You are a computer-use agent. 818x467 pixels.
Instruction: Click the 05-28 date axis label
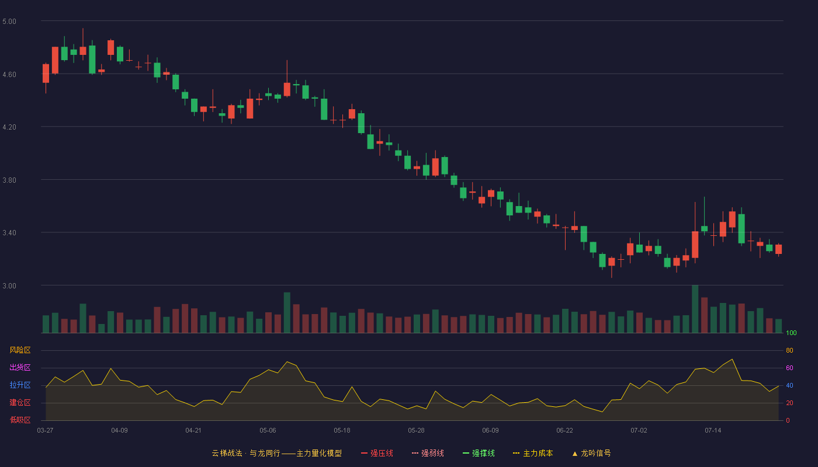pyautogui.click(x=416, y=430)
